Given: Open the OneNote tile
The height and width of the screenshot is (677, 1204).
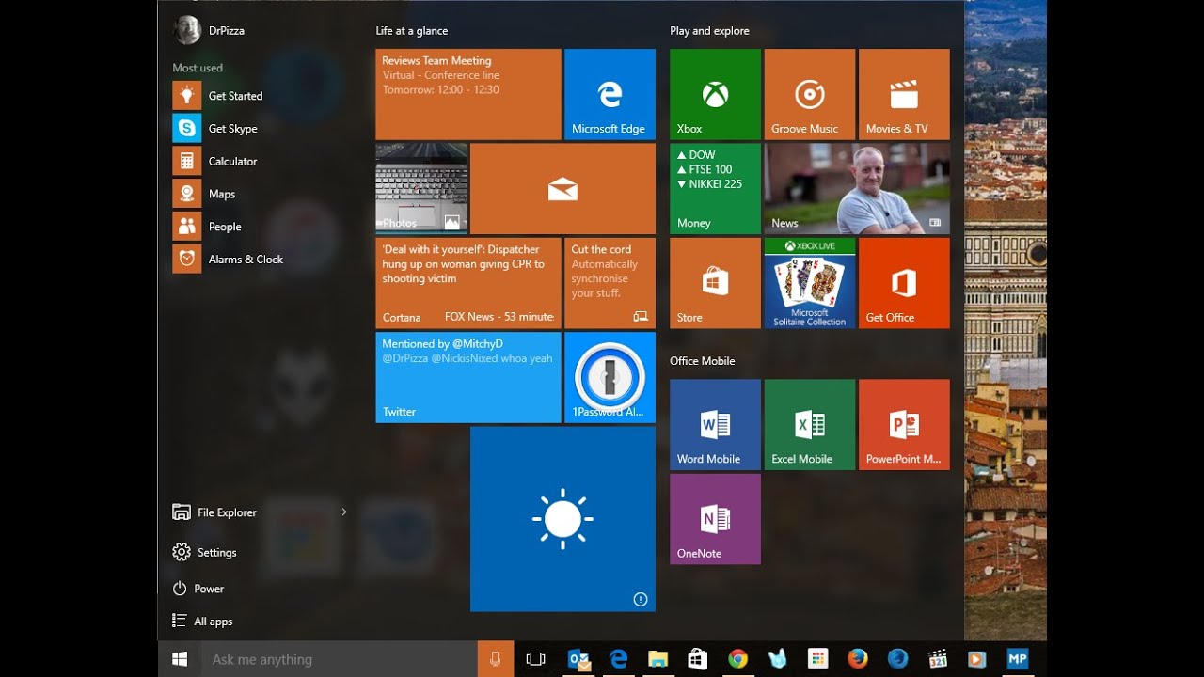Looking at the screenshot, I should [715, 519].
